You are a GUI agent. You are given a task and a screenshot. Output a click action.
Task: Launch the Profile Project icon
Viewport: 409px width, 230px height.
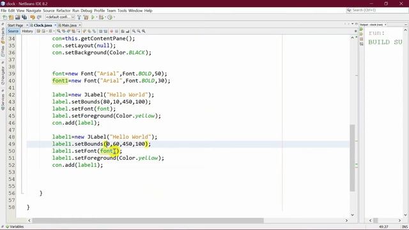110,17
